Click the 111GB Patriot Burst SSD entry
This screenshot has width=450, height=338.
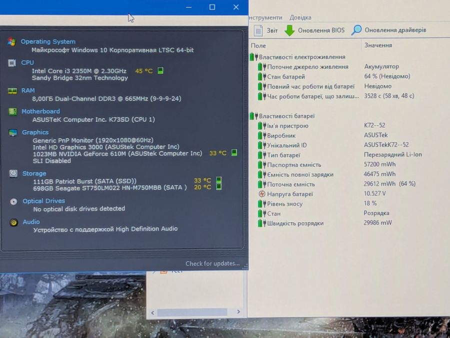[84, 181]
